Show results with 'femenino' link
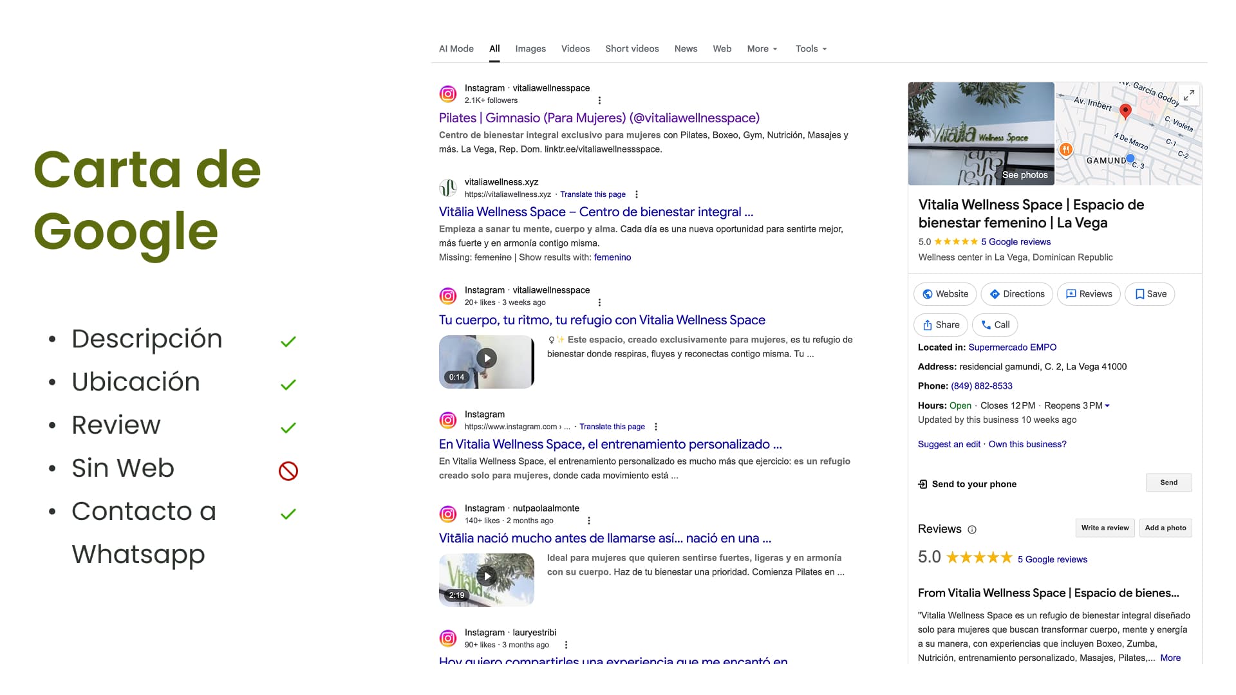1236x695 pixels. [612, 257]
